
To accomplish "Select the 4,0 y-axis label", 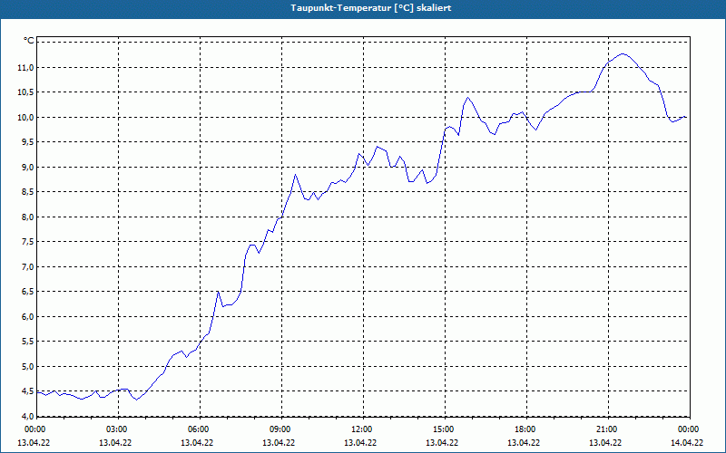I will [28, 416].
